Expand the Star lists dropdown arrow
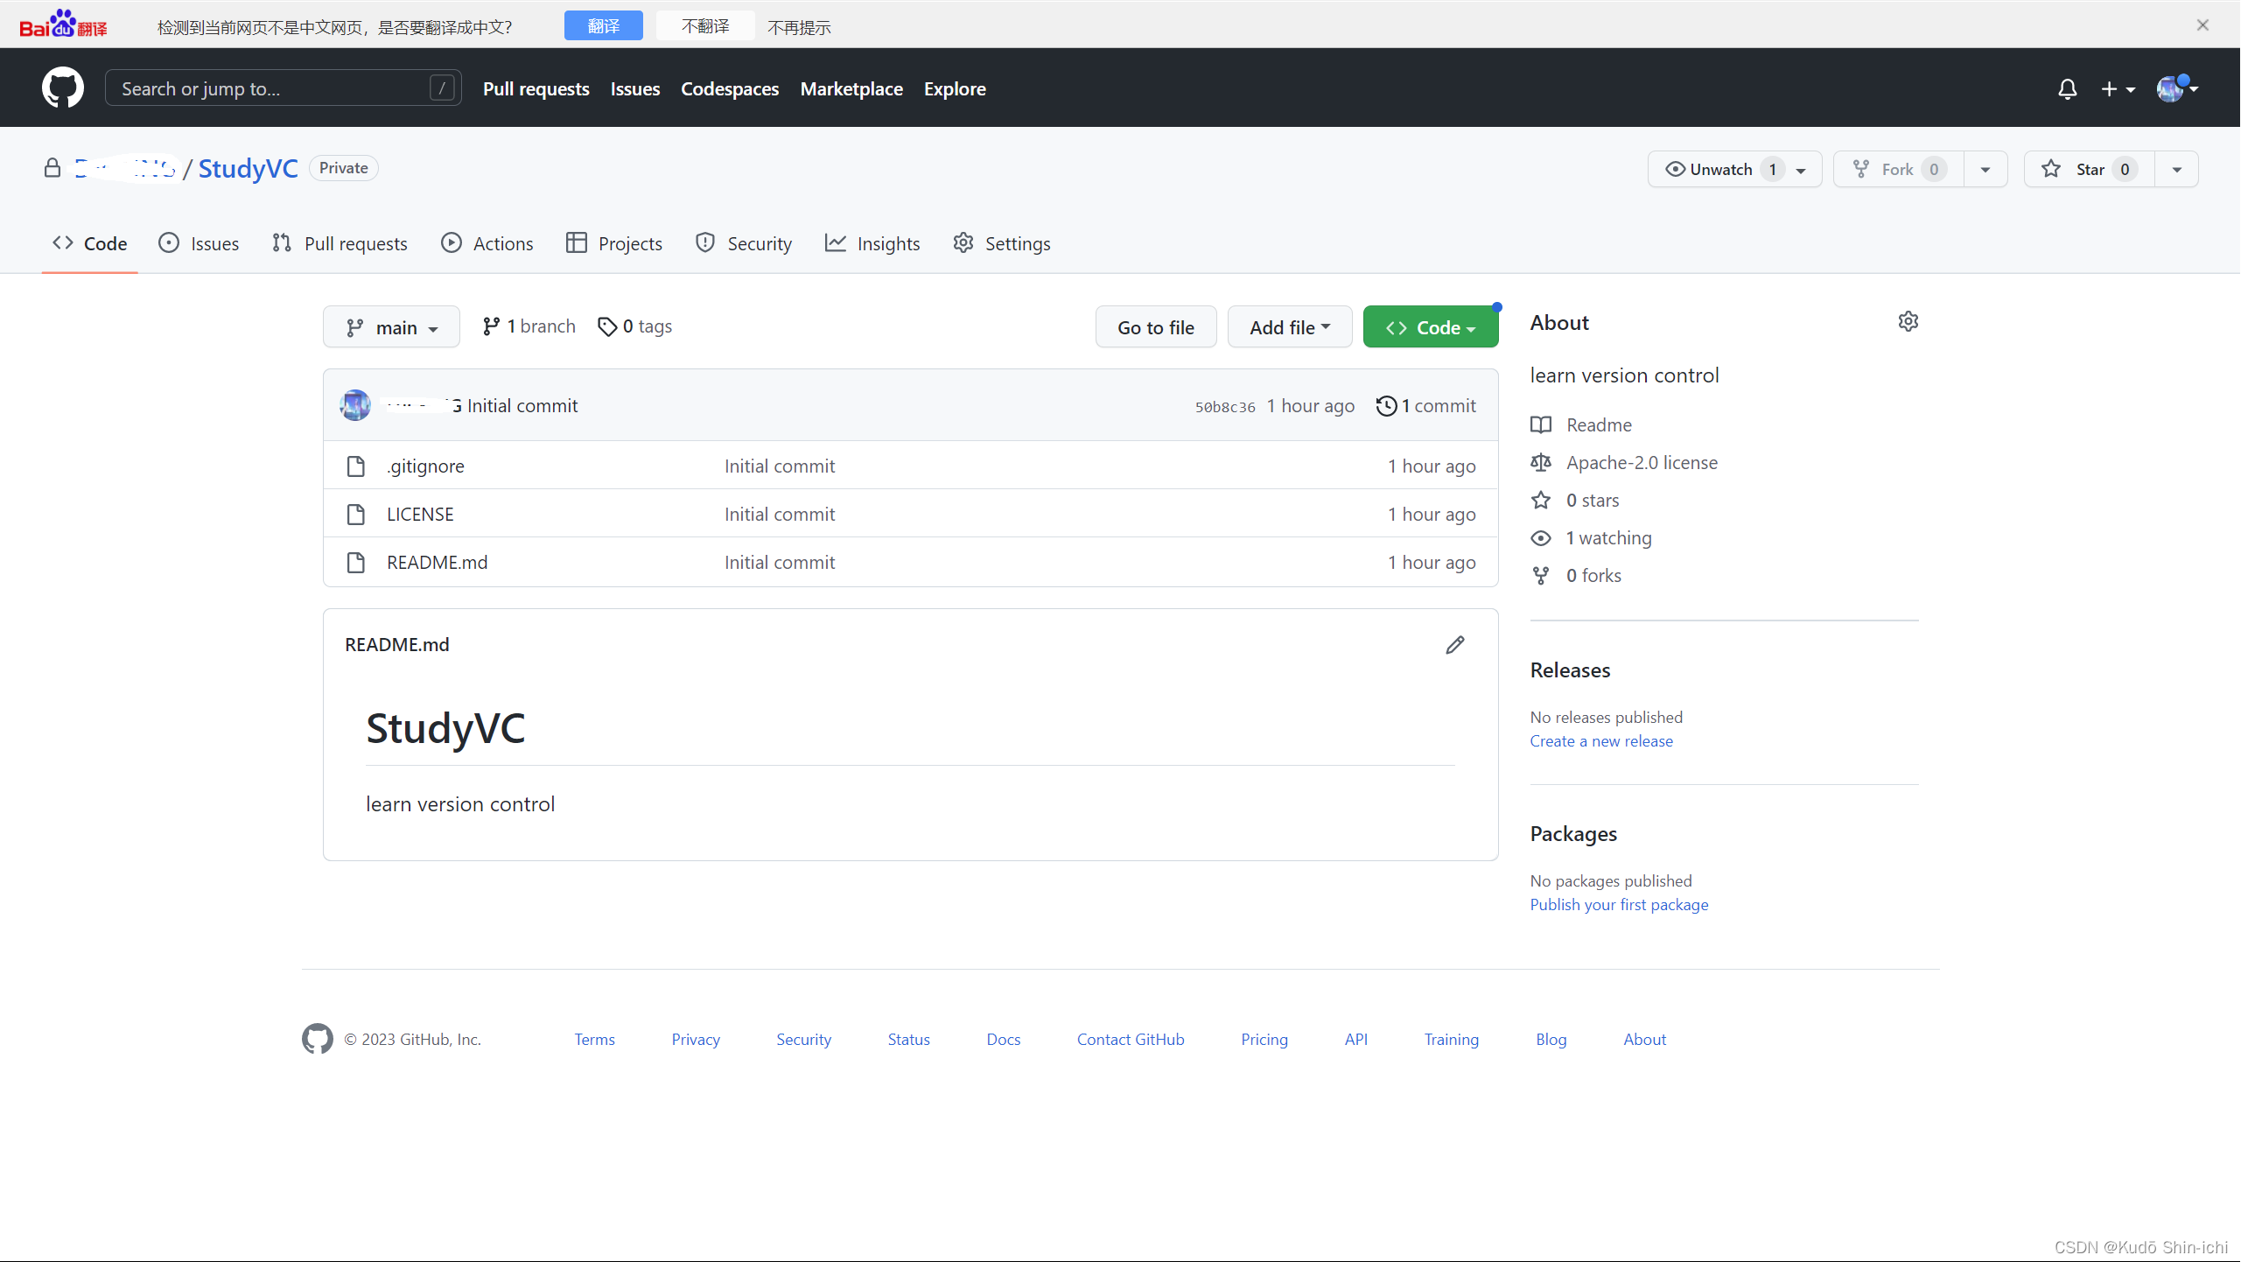This screenshot has height=1262, width=2241. 2176,169
